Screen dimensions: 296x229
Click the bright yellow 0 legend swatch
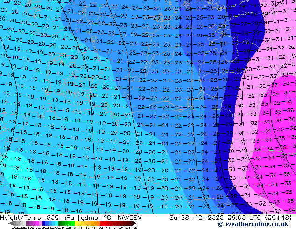click(x=76, y=223)
